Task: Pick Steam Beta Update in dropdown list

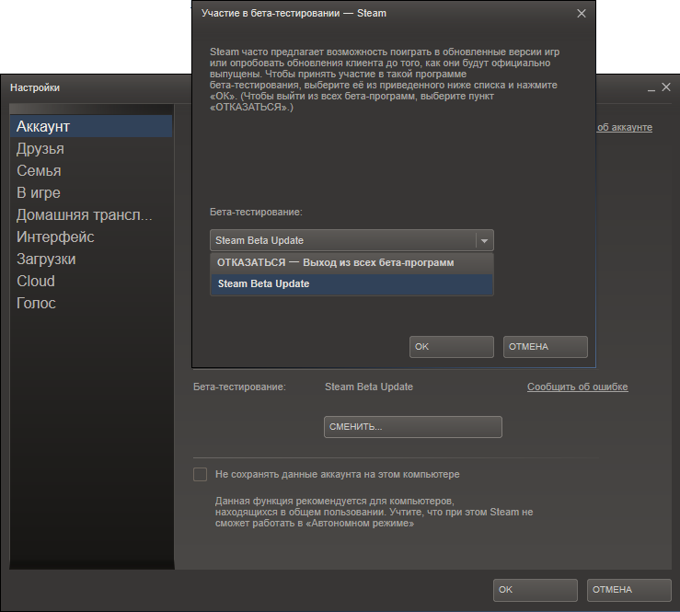Action: click(x=352, y=284)
